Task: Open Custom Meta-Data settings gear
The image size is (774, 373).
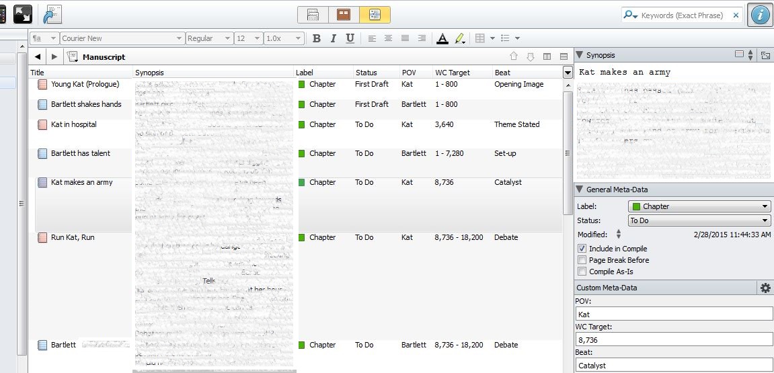Action: (765, 288)
